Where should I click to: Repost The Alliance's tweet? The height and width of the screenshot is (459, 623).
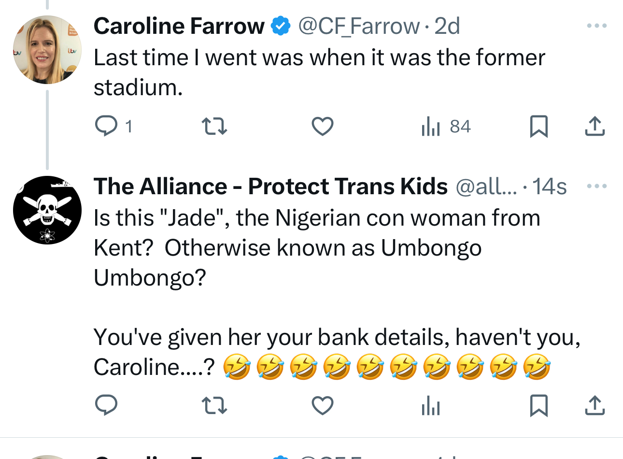pyautogui.click(x=214, y=405)
